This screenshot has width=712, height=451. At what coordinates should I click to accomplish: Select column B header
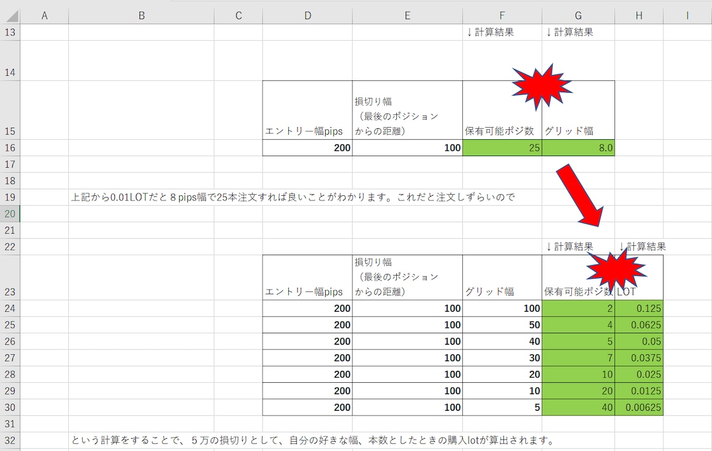(x=141, y=16)
